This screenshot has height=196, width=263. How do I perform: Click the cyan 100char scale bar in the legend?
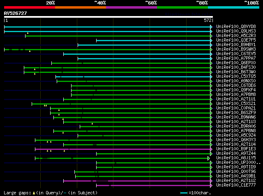tap(184, 193)
